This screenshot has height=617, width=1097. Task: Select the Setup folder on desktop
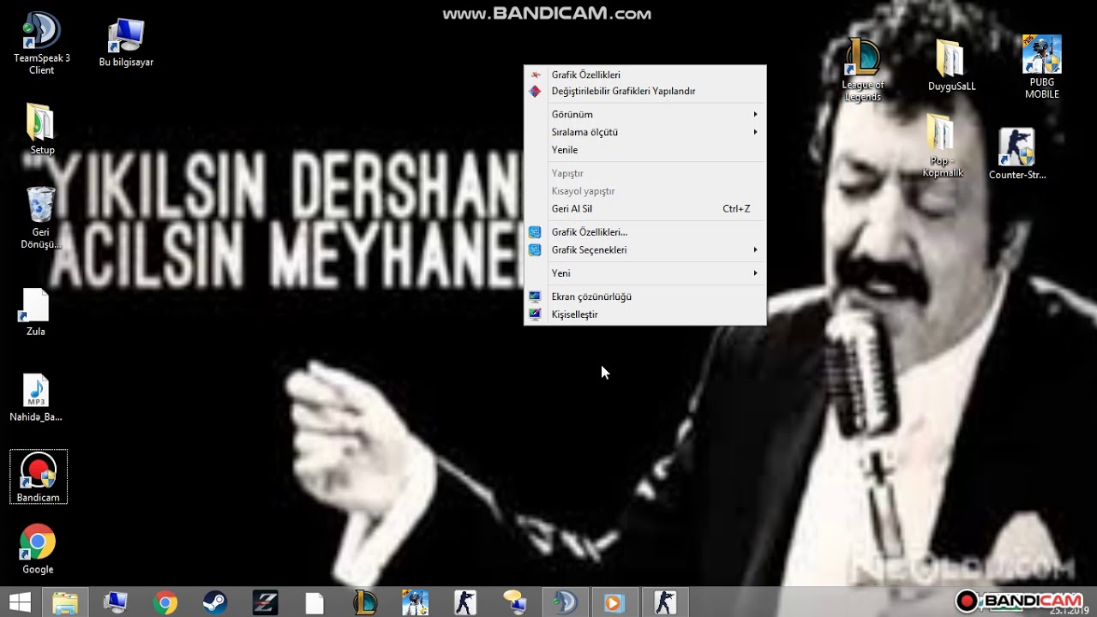pos(41,129)
